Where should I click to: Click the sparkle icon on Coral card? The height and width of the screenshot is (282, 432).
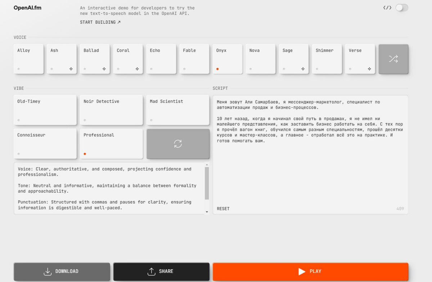click(137, 69)
